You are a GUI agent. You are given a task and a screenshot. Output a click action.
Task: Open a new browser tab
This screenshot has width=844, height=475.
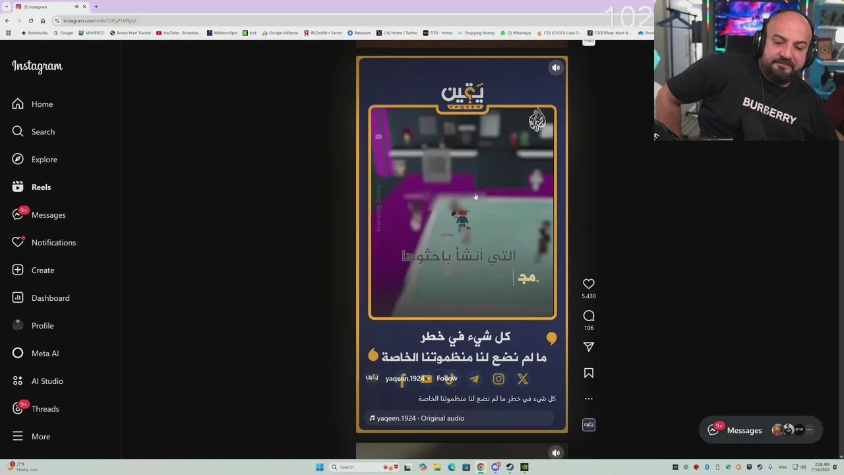point(96,7)
